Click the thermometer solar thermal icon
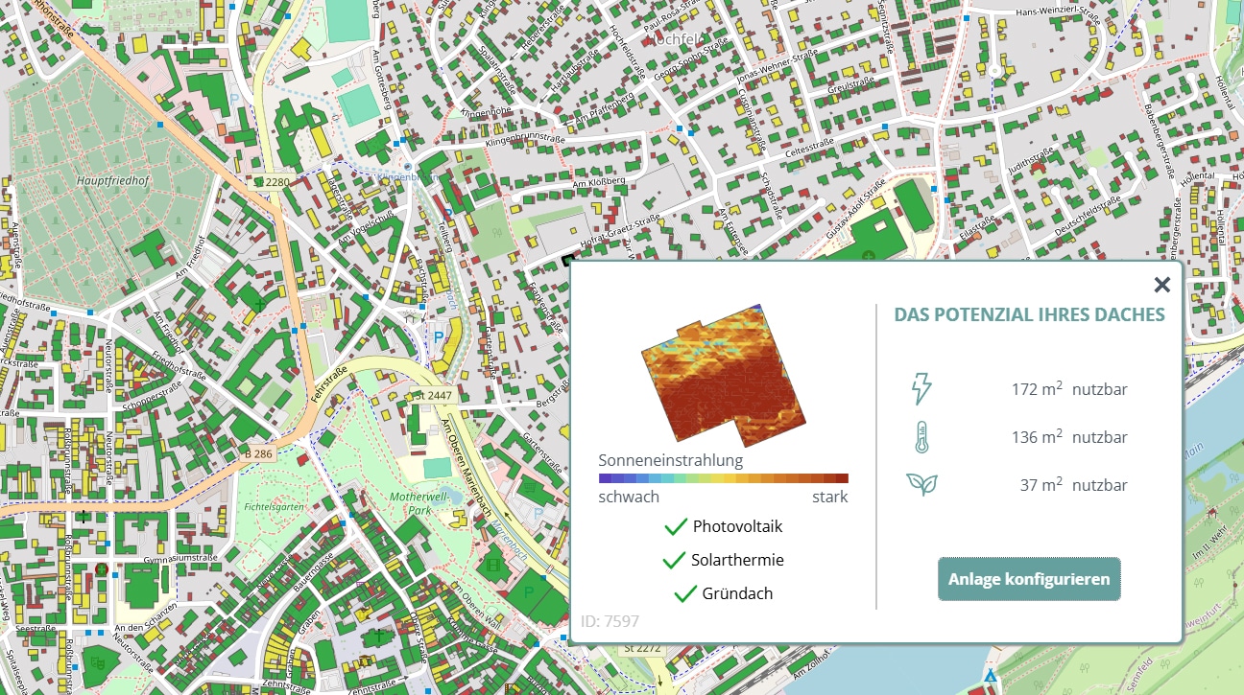 coord(921,437)
